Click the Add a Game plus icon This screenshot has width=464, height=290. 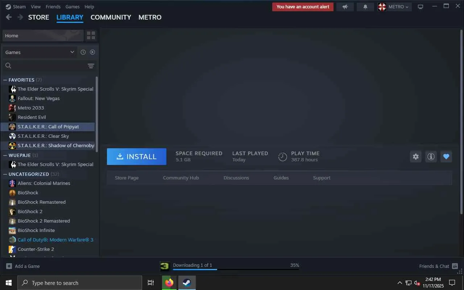(x=9, y=266)
